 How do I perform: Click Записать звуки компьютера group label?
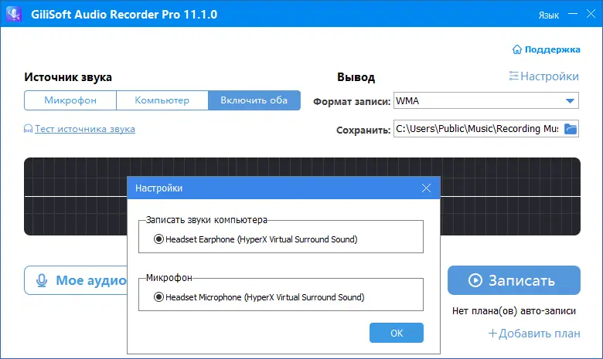click(x=206, y=220)
